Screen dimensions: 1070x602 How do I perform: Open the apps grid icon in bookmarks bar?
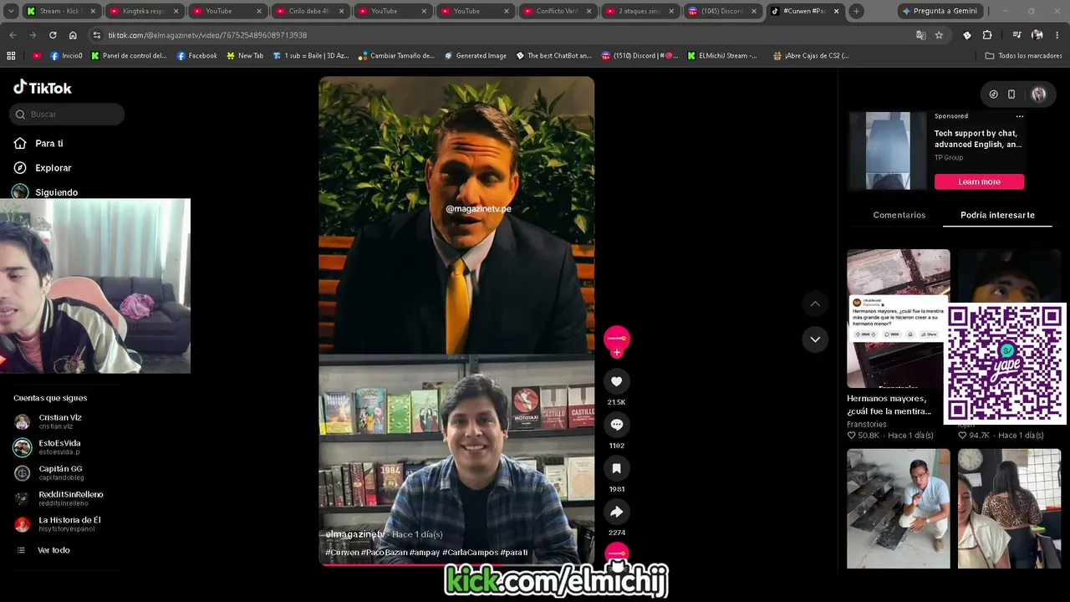coord(11,56)
